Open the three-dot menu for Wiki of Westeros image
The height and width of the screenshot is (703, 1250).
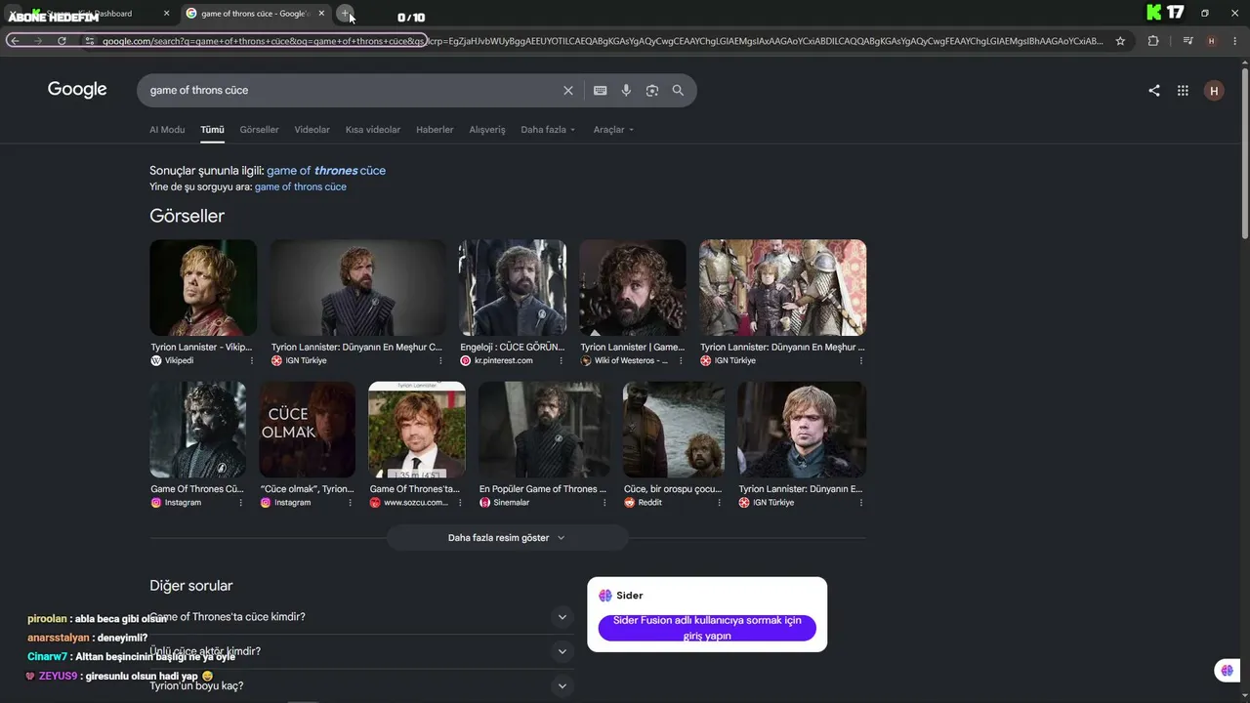(682, 360)
